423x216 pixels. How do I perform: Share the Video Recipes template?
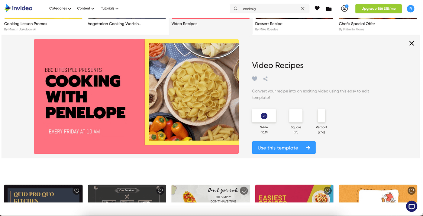(x=265, y=79)
